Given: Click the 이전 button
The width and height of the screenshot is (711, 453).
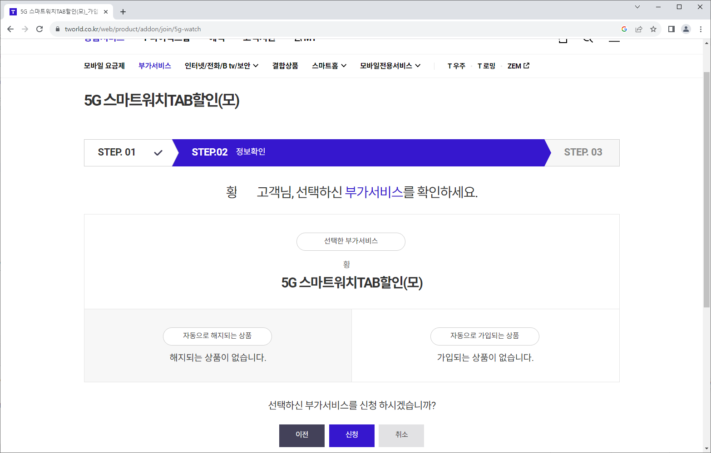Looking at the screenshot, I should pos(302,436).
